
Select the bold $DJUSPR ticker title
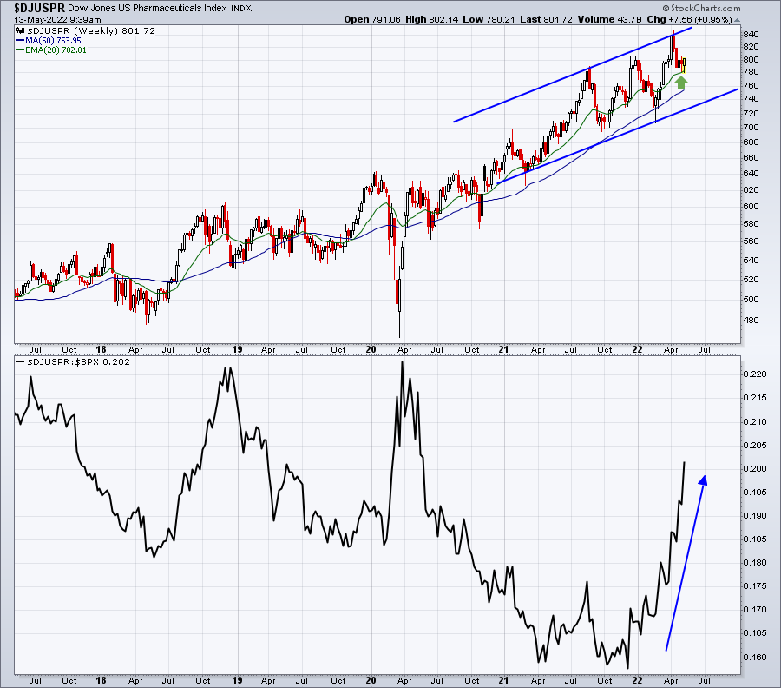(x=39, y=8)
